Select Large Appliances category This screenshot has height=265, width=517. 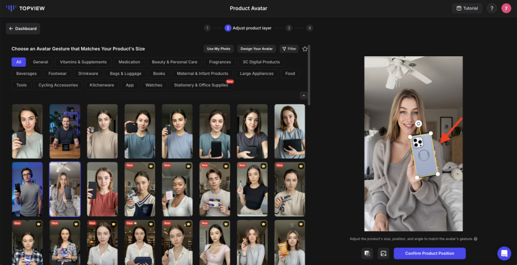tap(257, 74)
